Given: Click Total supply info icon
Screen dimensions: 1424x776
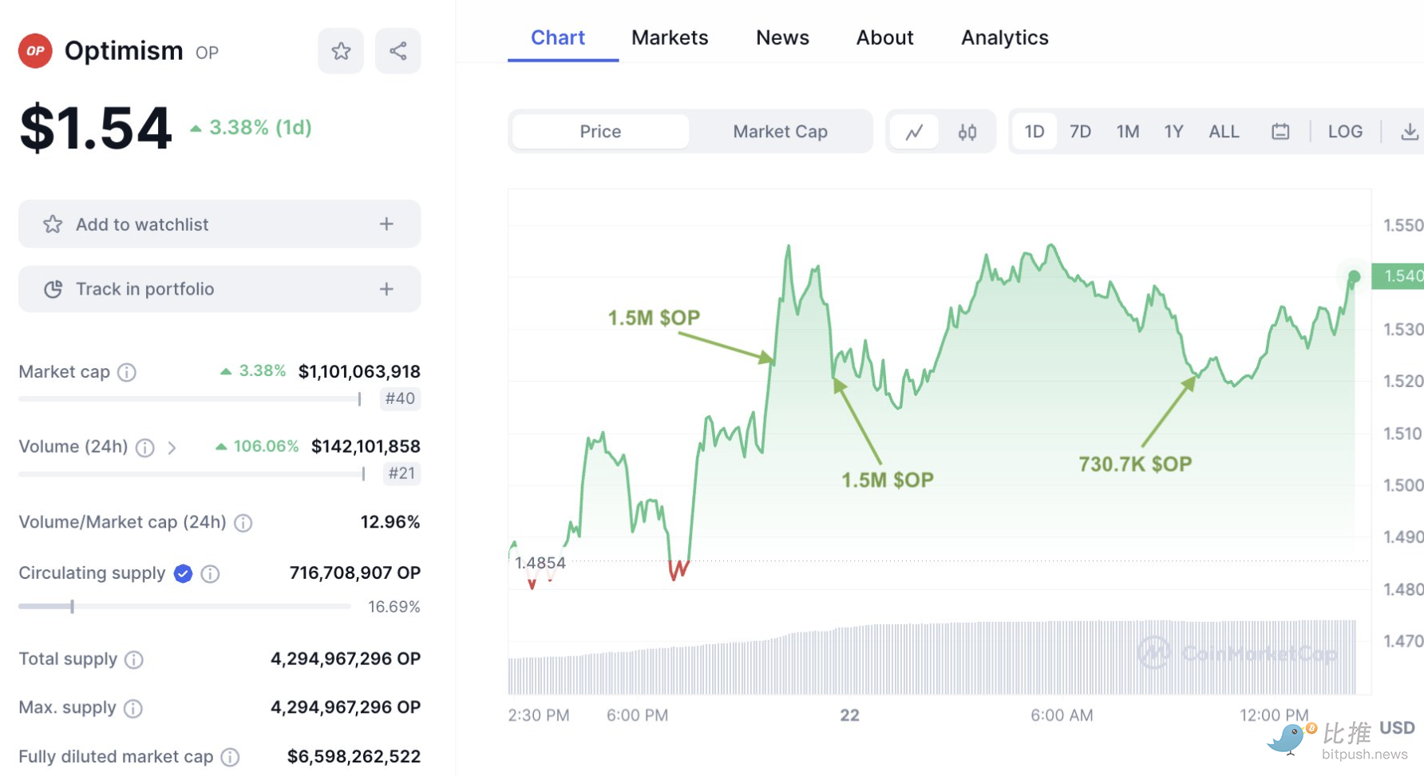Looking at the screenshot, I should [x=134, y=659].
